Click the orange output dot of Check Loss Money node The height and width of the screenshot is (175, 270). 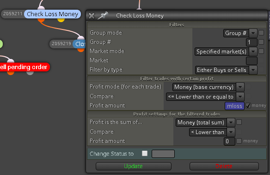41,20
